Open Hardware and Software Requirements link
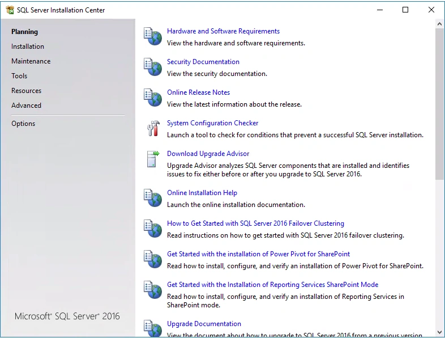Image resolution: width=445 pixels, height=338 pixels. tap(224, 31)
